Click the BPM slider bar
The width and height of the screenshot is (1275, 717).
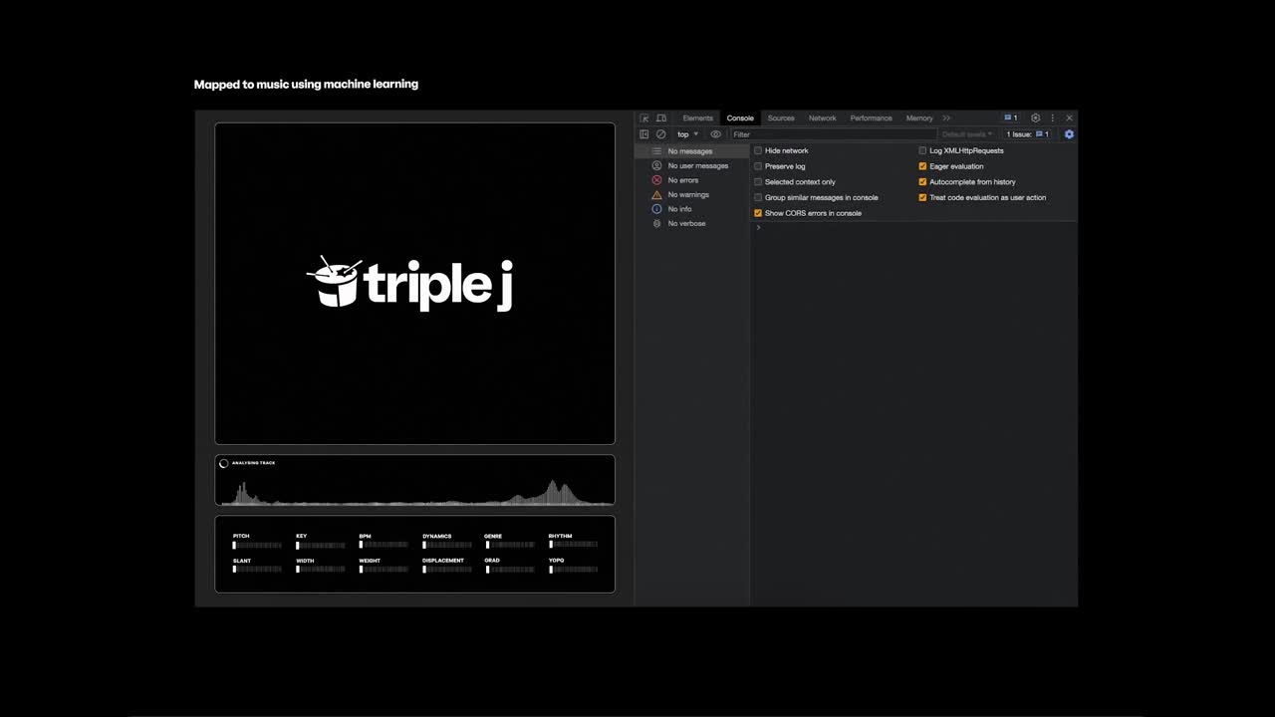pyautogui.click(x=383, y=545)
